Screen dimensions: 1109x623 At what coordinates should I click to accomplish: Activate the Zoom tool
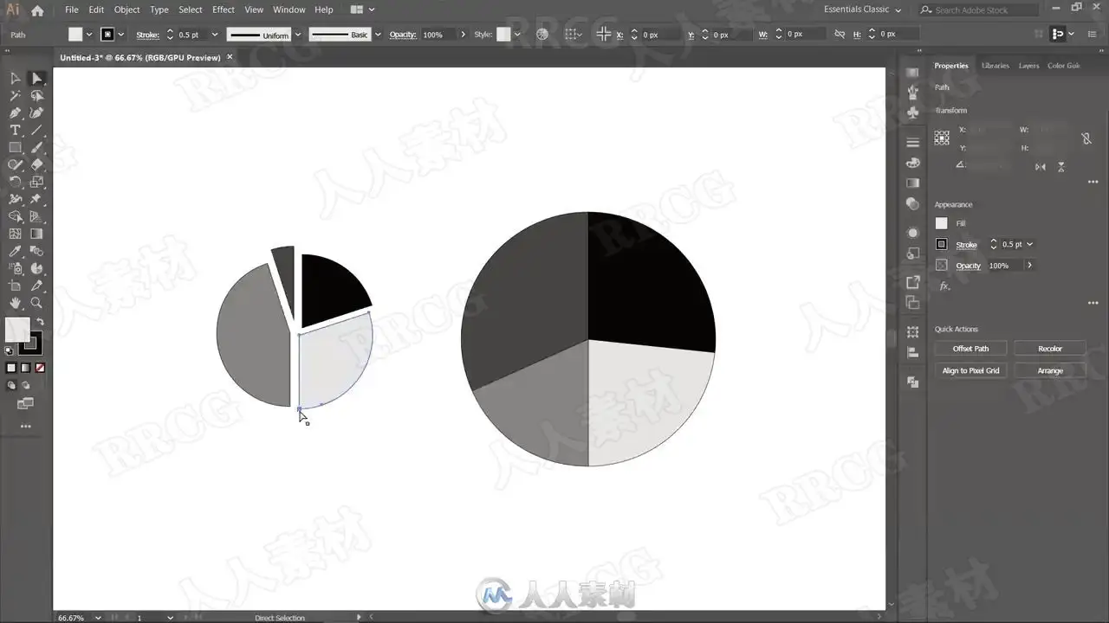coord(36,303)
